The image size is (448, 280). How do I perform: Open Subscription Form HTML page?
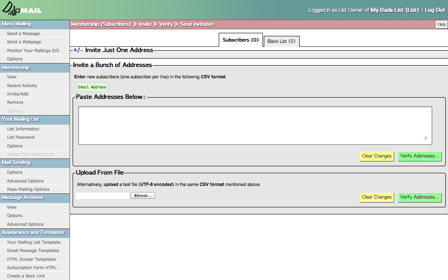point(31,268)
